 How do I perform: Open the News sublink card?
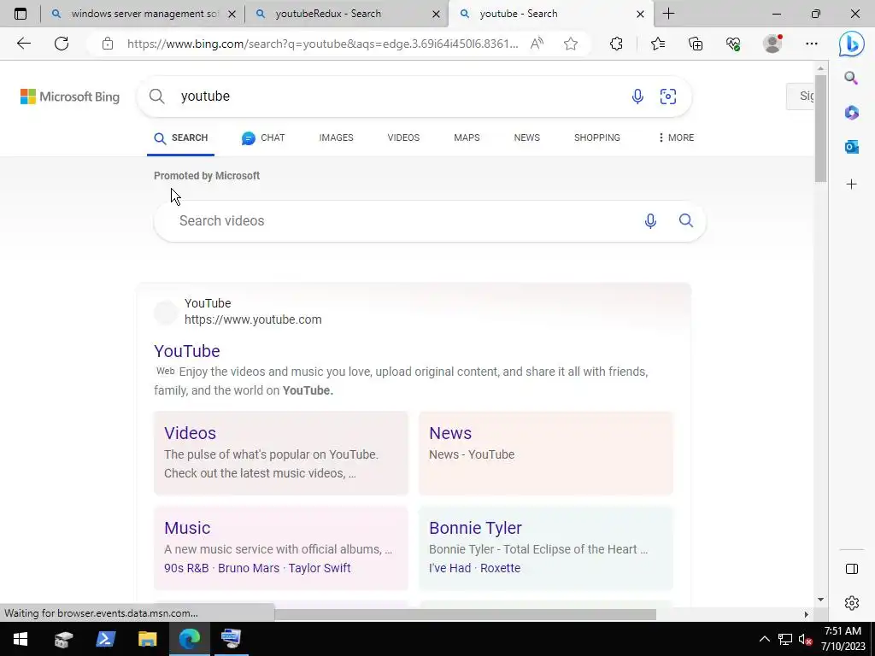click(x=546, y=453)
